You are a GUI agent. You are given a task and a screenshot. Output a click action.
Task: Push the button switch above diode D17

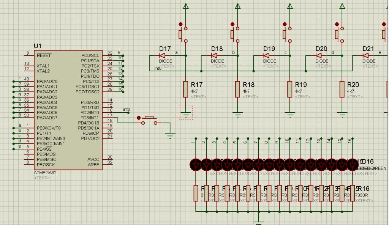tap(183, 35)
